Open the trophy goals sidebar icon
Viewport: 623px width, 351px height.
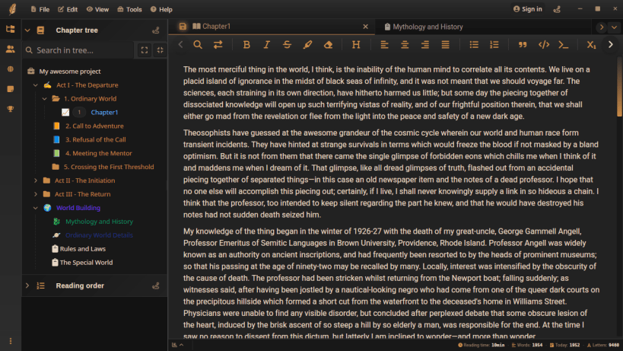point(11,109)
